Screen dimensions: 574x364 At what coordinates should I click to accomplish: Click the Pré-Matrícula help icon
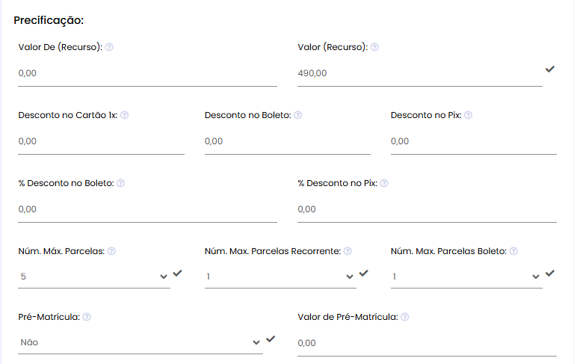pyautogui.click(x=87, y=317)
